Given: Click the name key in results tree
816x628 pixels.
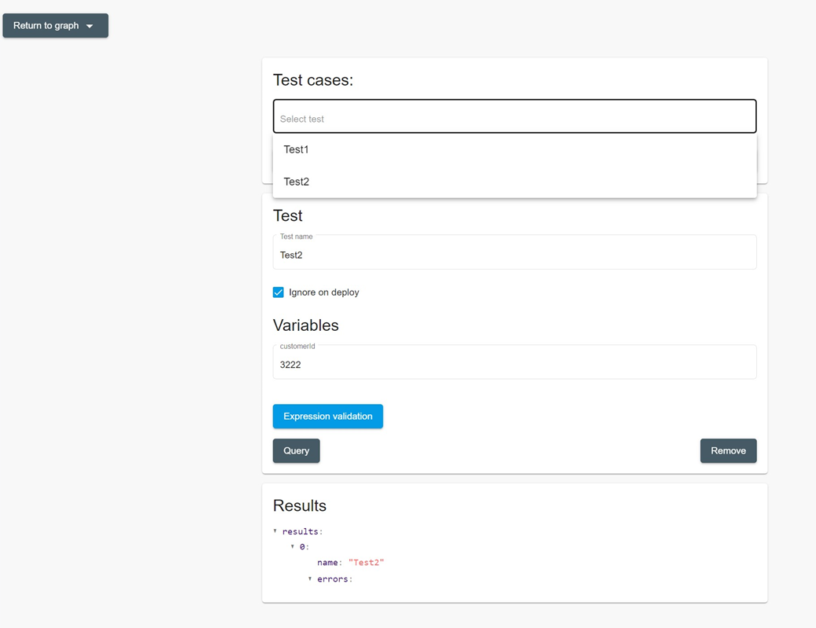Looking at the screenshot, I should (x=327, y=563).
